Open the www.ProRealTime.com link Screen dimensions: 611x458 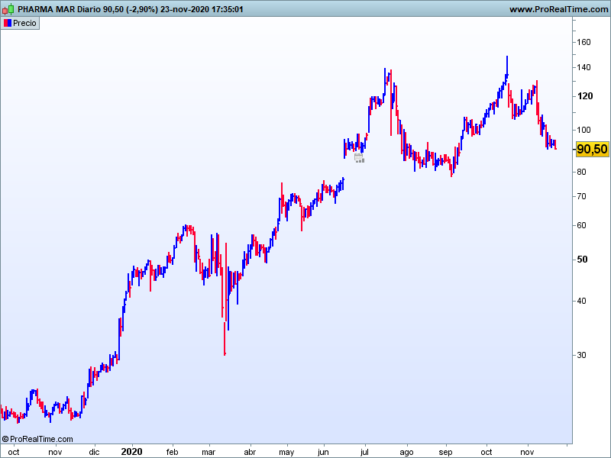[558, 9]
